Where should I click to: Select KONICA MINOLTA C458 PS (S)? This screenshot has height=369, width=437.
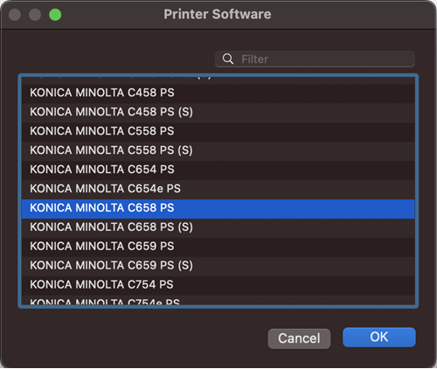[x=218, y=113]
